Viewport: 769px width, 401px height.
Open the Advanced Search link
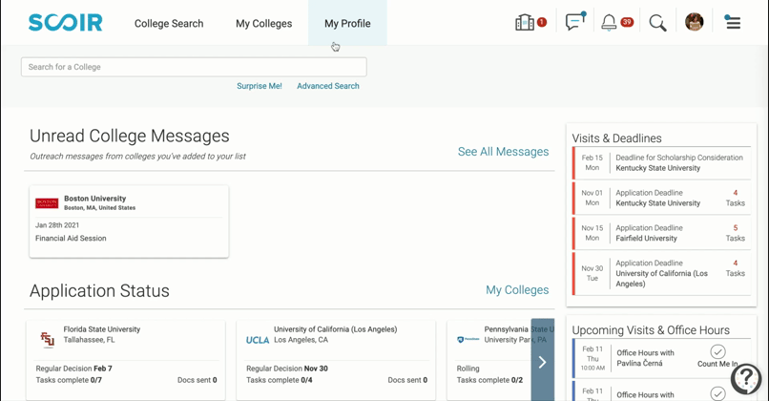click(x=328, y=86)
